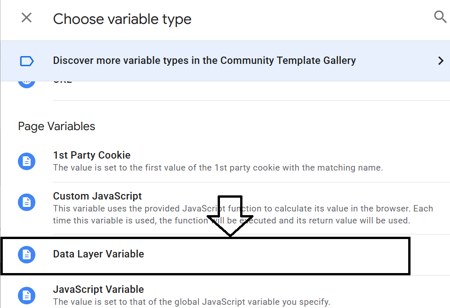Click the Custom JavaScript document icon

(x=27, y=202)
